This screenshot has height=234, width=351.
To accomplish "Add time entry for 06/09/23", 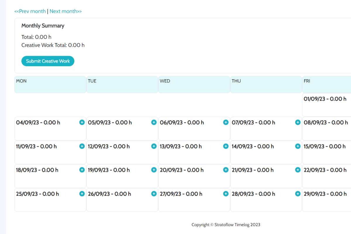I will point(226,122).
